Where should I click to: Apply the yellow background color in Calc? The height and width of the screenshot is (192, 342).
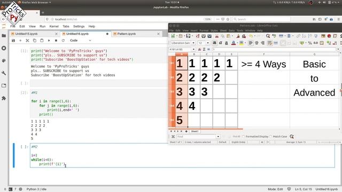pyautogui.click(x=241, y=43)
